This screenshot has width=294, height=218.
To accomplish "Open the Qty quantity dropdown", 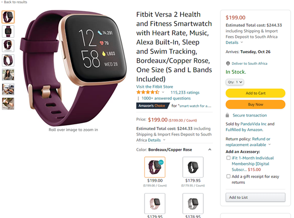I will [x=235, y=82].
